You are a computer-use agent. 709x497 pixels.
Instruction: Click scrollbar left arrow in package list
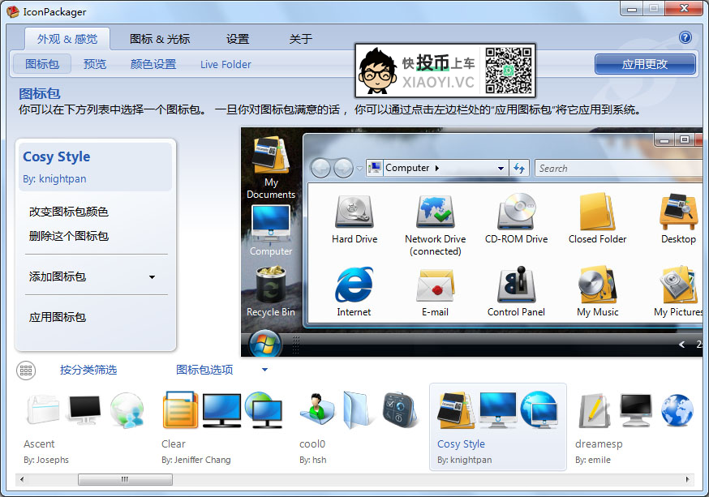(x=21, y=479)
